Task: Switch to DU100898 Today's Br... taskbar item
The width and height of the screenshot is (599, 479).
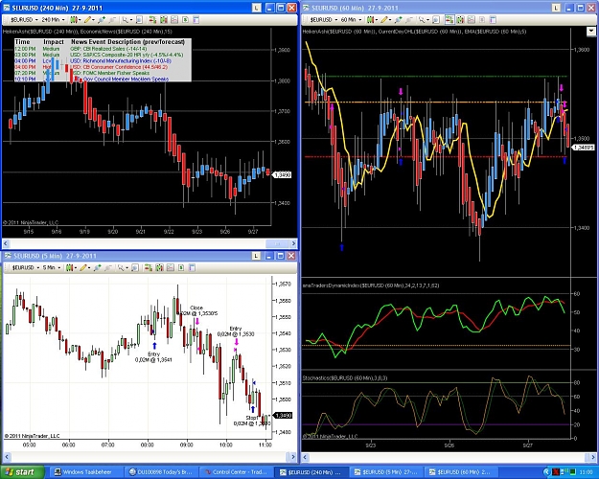Action: [161, 472]
